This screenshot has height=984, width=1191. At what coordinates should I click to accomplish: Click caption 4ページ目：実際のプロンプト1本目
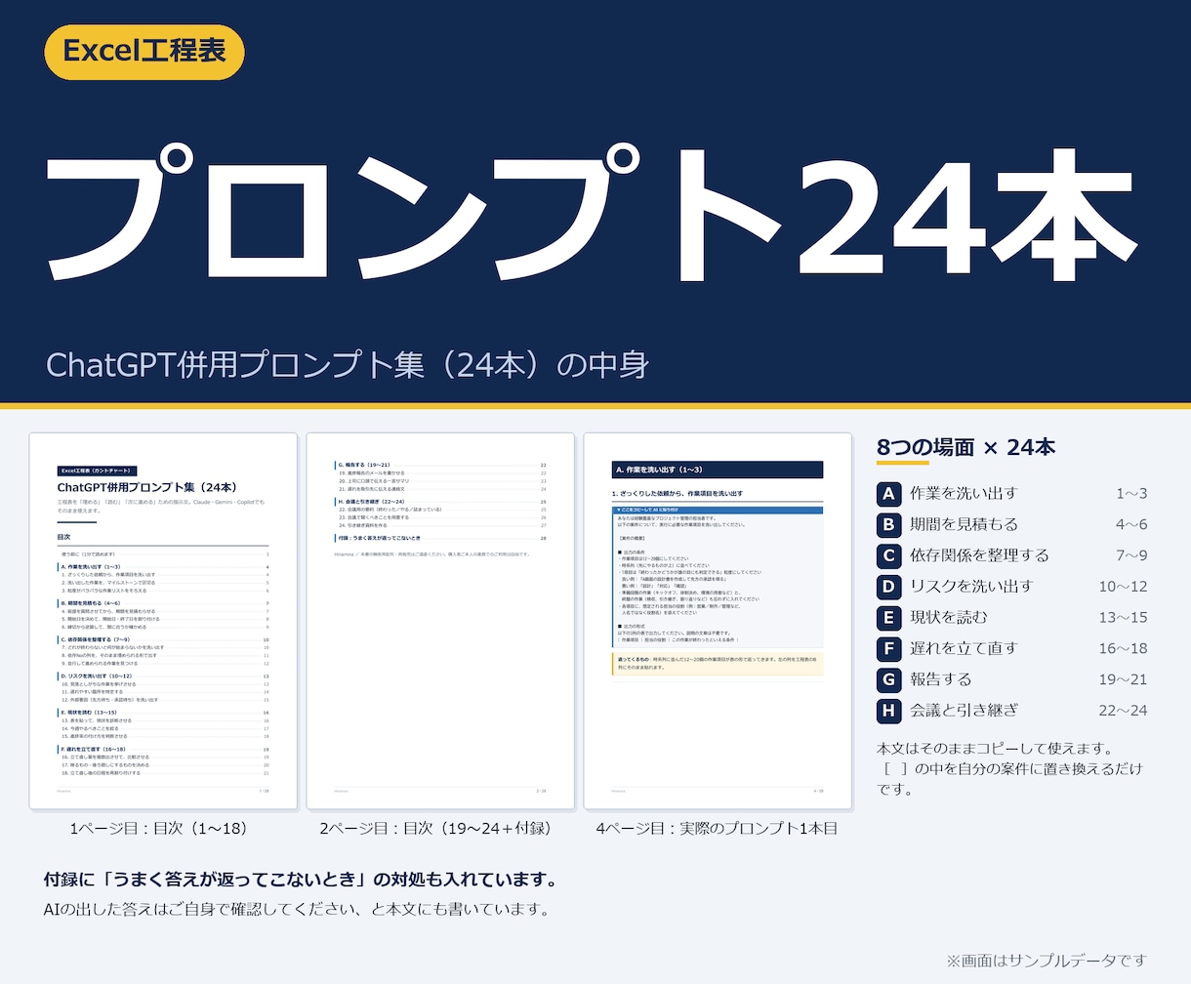pyautogui.click(x=717, y=829)
